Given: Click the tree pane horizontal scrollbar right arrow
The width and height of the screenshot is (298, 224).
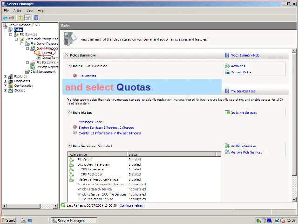Looking at the screenshot, I should pos(55,206).
